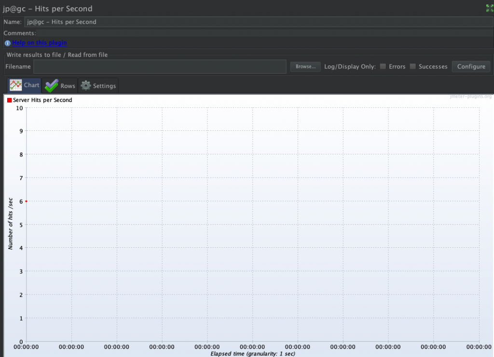Screen dimensions: 494x357
Task: Focus the Name text field
Action: pos(258,22)
